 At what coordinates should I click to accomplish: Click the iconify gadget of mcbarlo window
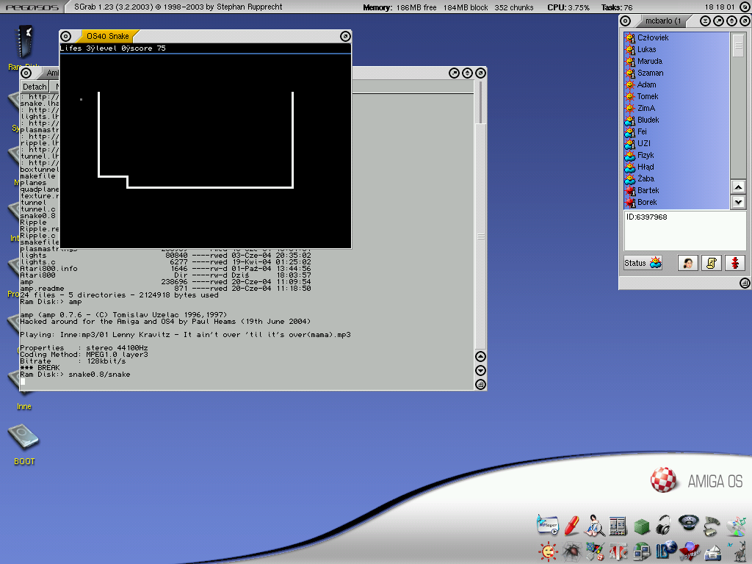pos(705,21)
